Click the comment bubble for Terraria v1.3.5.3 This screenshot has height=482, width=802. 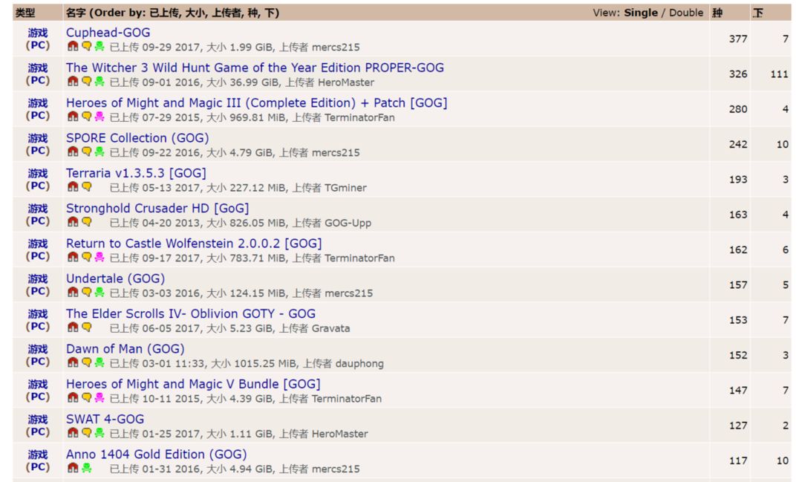(86, 186)
